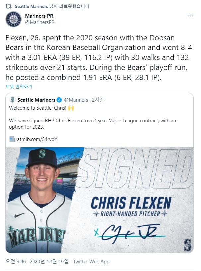Click the small Mariners avatar in quoted tweet
The height and width of the screenshot is (271, 201).
pyautogui.click(x=12, y=100)
